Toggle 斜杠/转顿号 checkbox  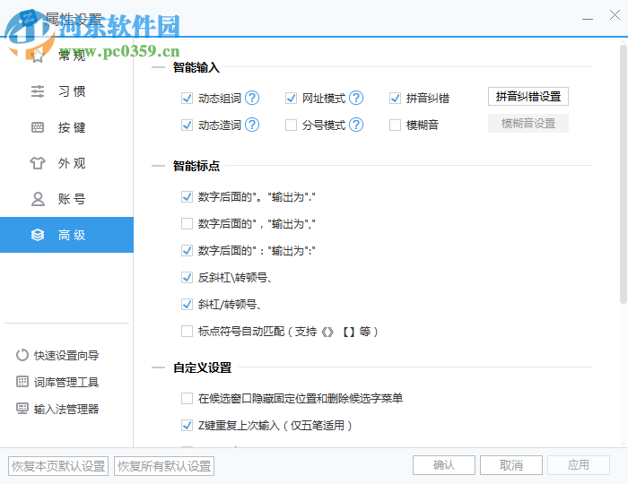click(187, 305)
